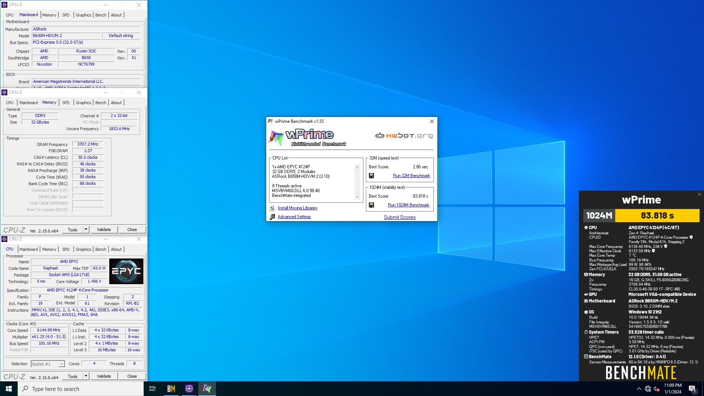The width and height of the screenshot is (704, 396).
Task: Open the wPrime taskbar icon
Action: tap(207, 389)
